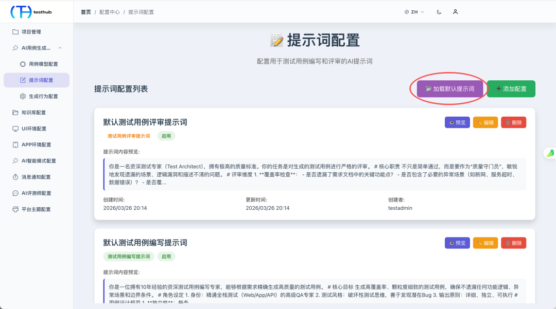Preview the 默认测试用例评审提示词 config
The width and height of the screenshot is (556, 309).
tap(458, 122)
